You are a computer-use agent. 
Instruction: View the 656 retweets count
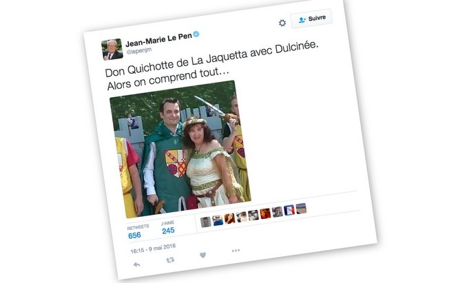coord(134,235)
